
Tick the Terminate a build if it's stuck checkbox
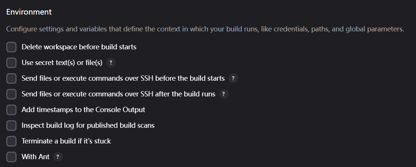pos(12,141)
